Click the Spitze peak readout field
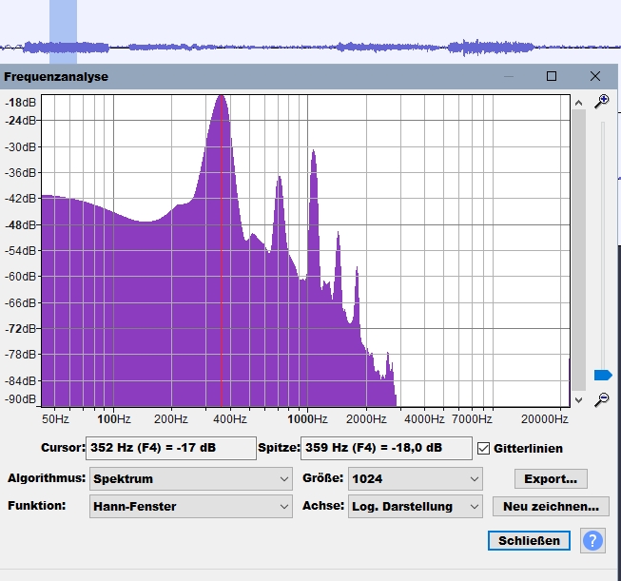The width and height of the screenshot is (621, 581). click(x=385, y=448)
